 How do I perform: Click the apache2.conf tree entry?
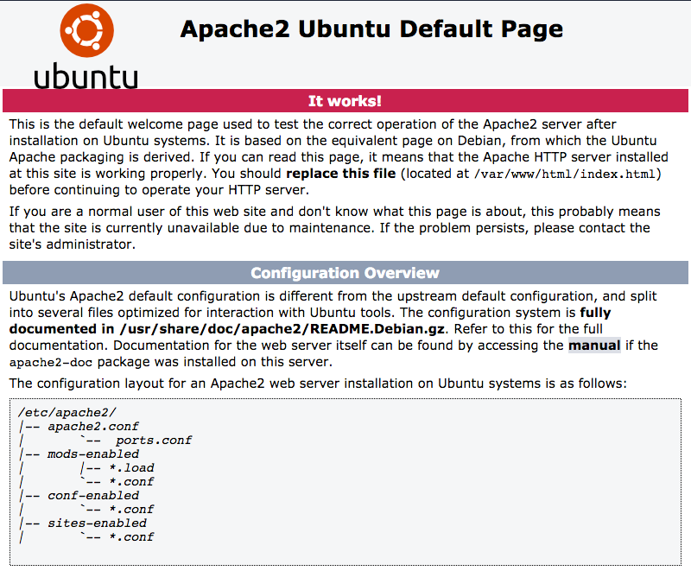coord(93,427)
